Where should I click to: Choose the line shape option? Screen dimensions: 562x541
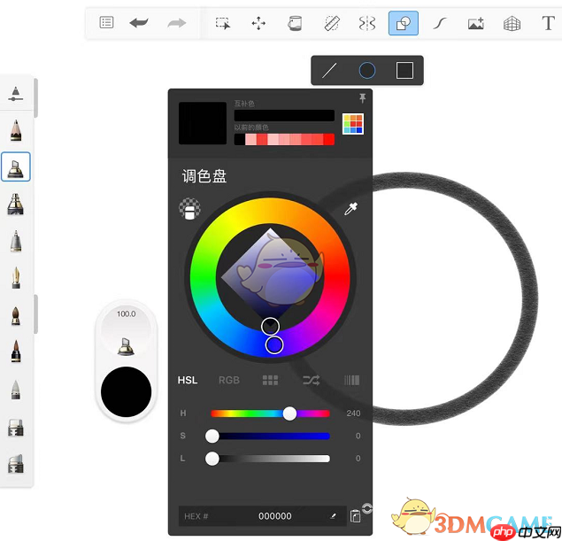[x=329, y=70]
